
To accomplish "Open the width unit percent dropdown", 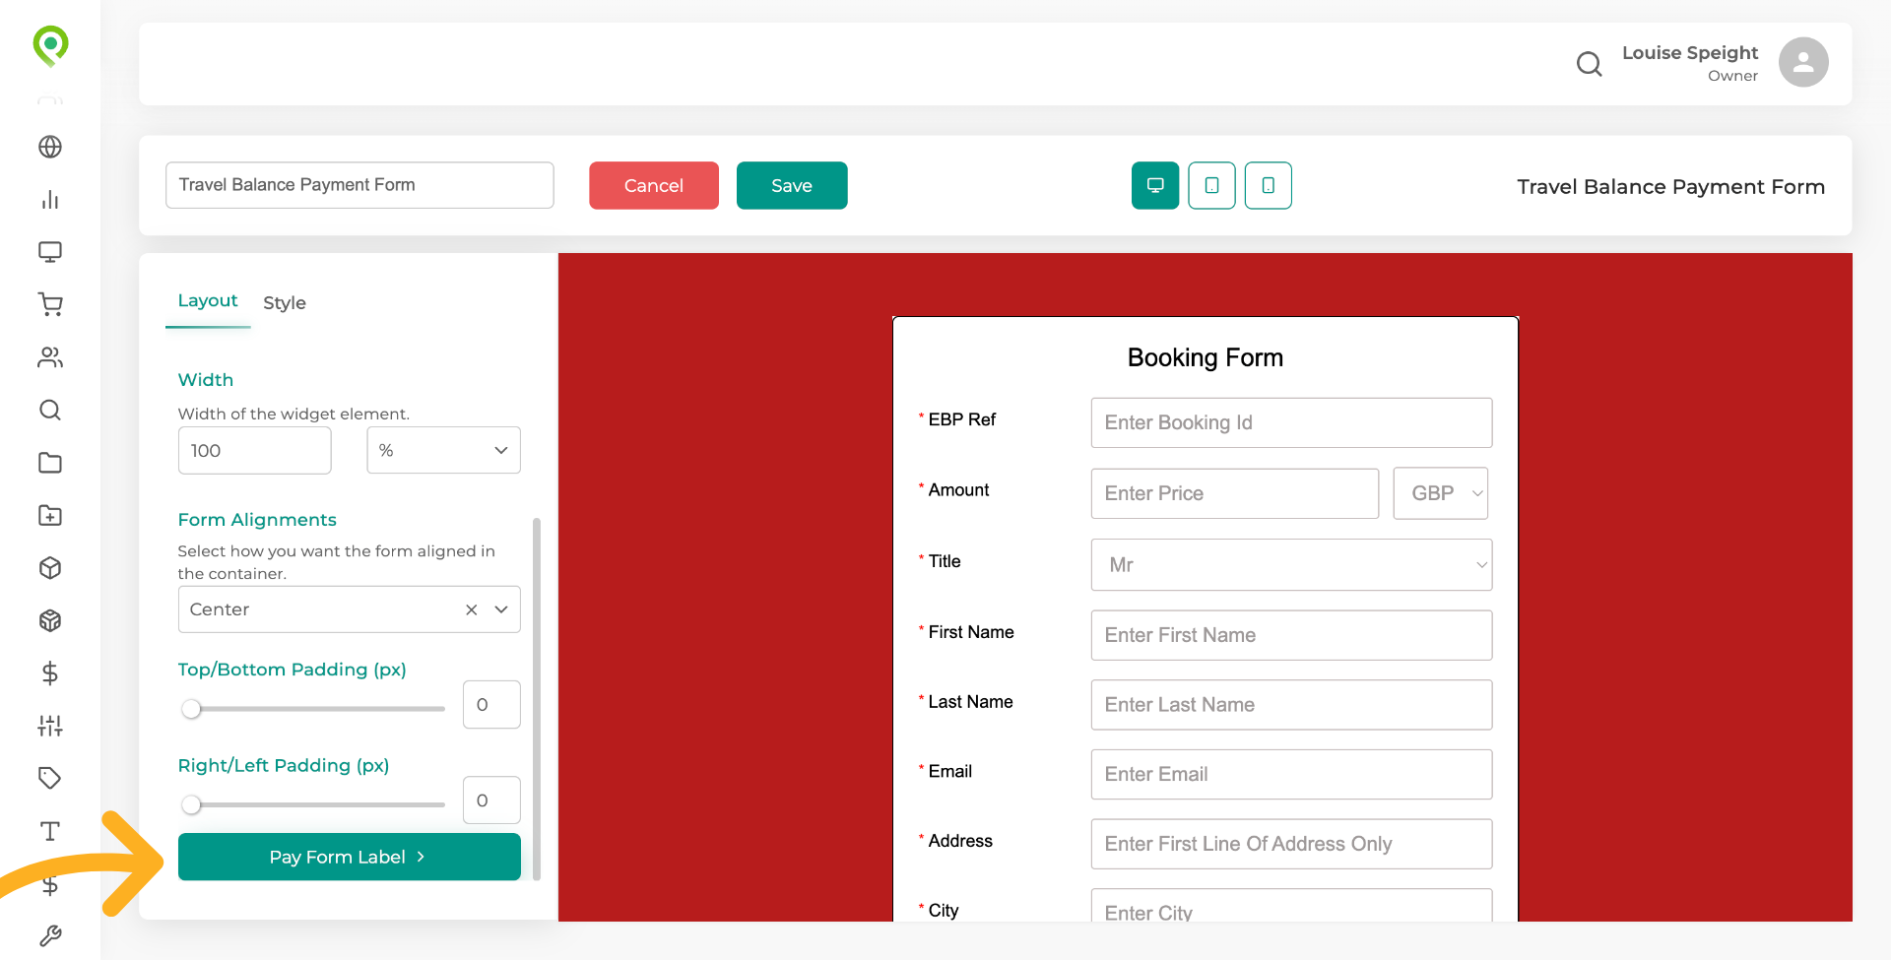I will click(x=443, y=450).
